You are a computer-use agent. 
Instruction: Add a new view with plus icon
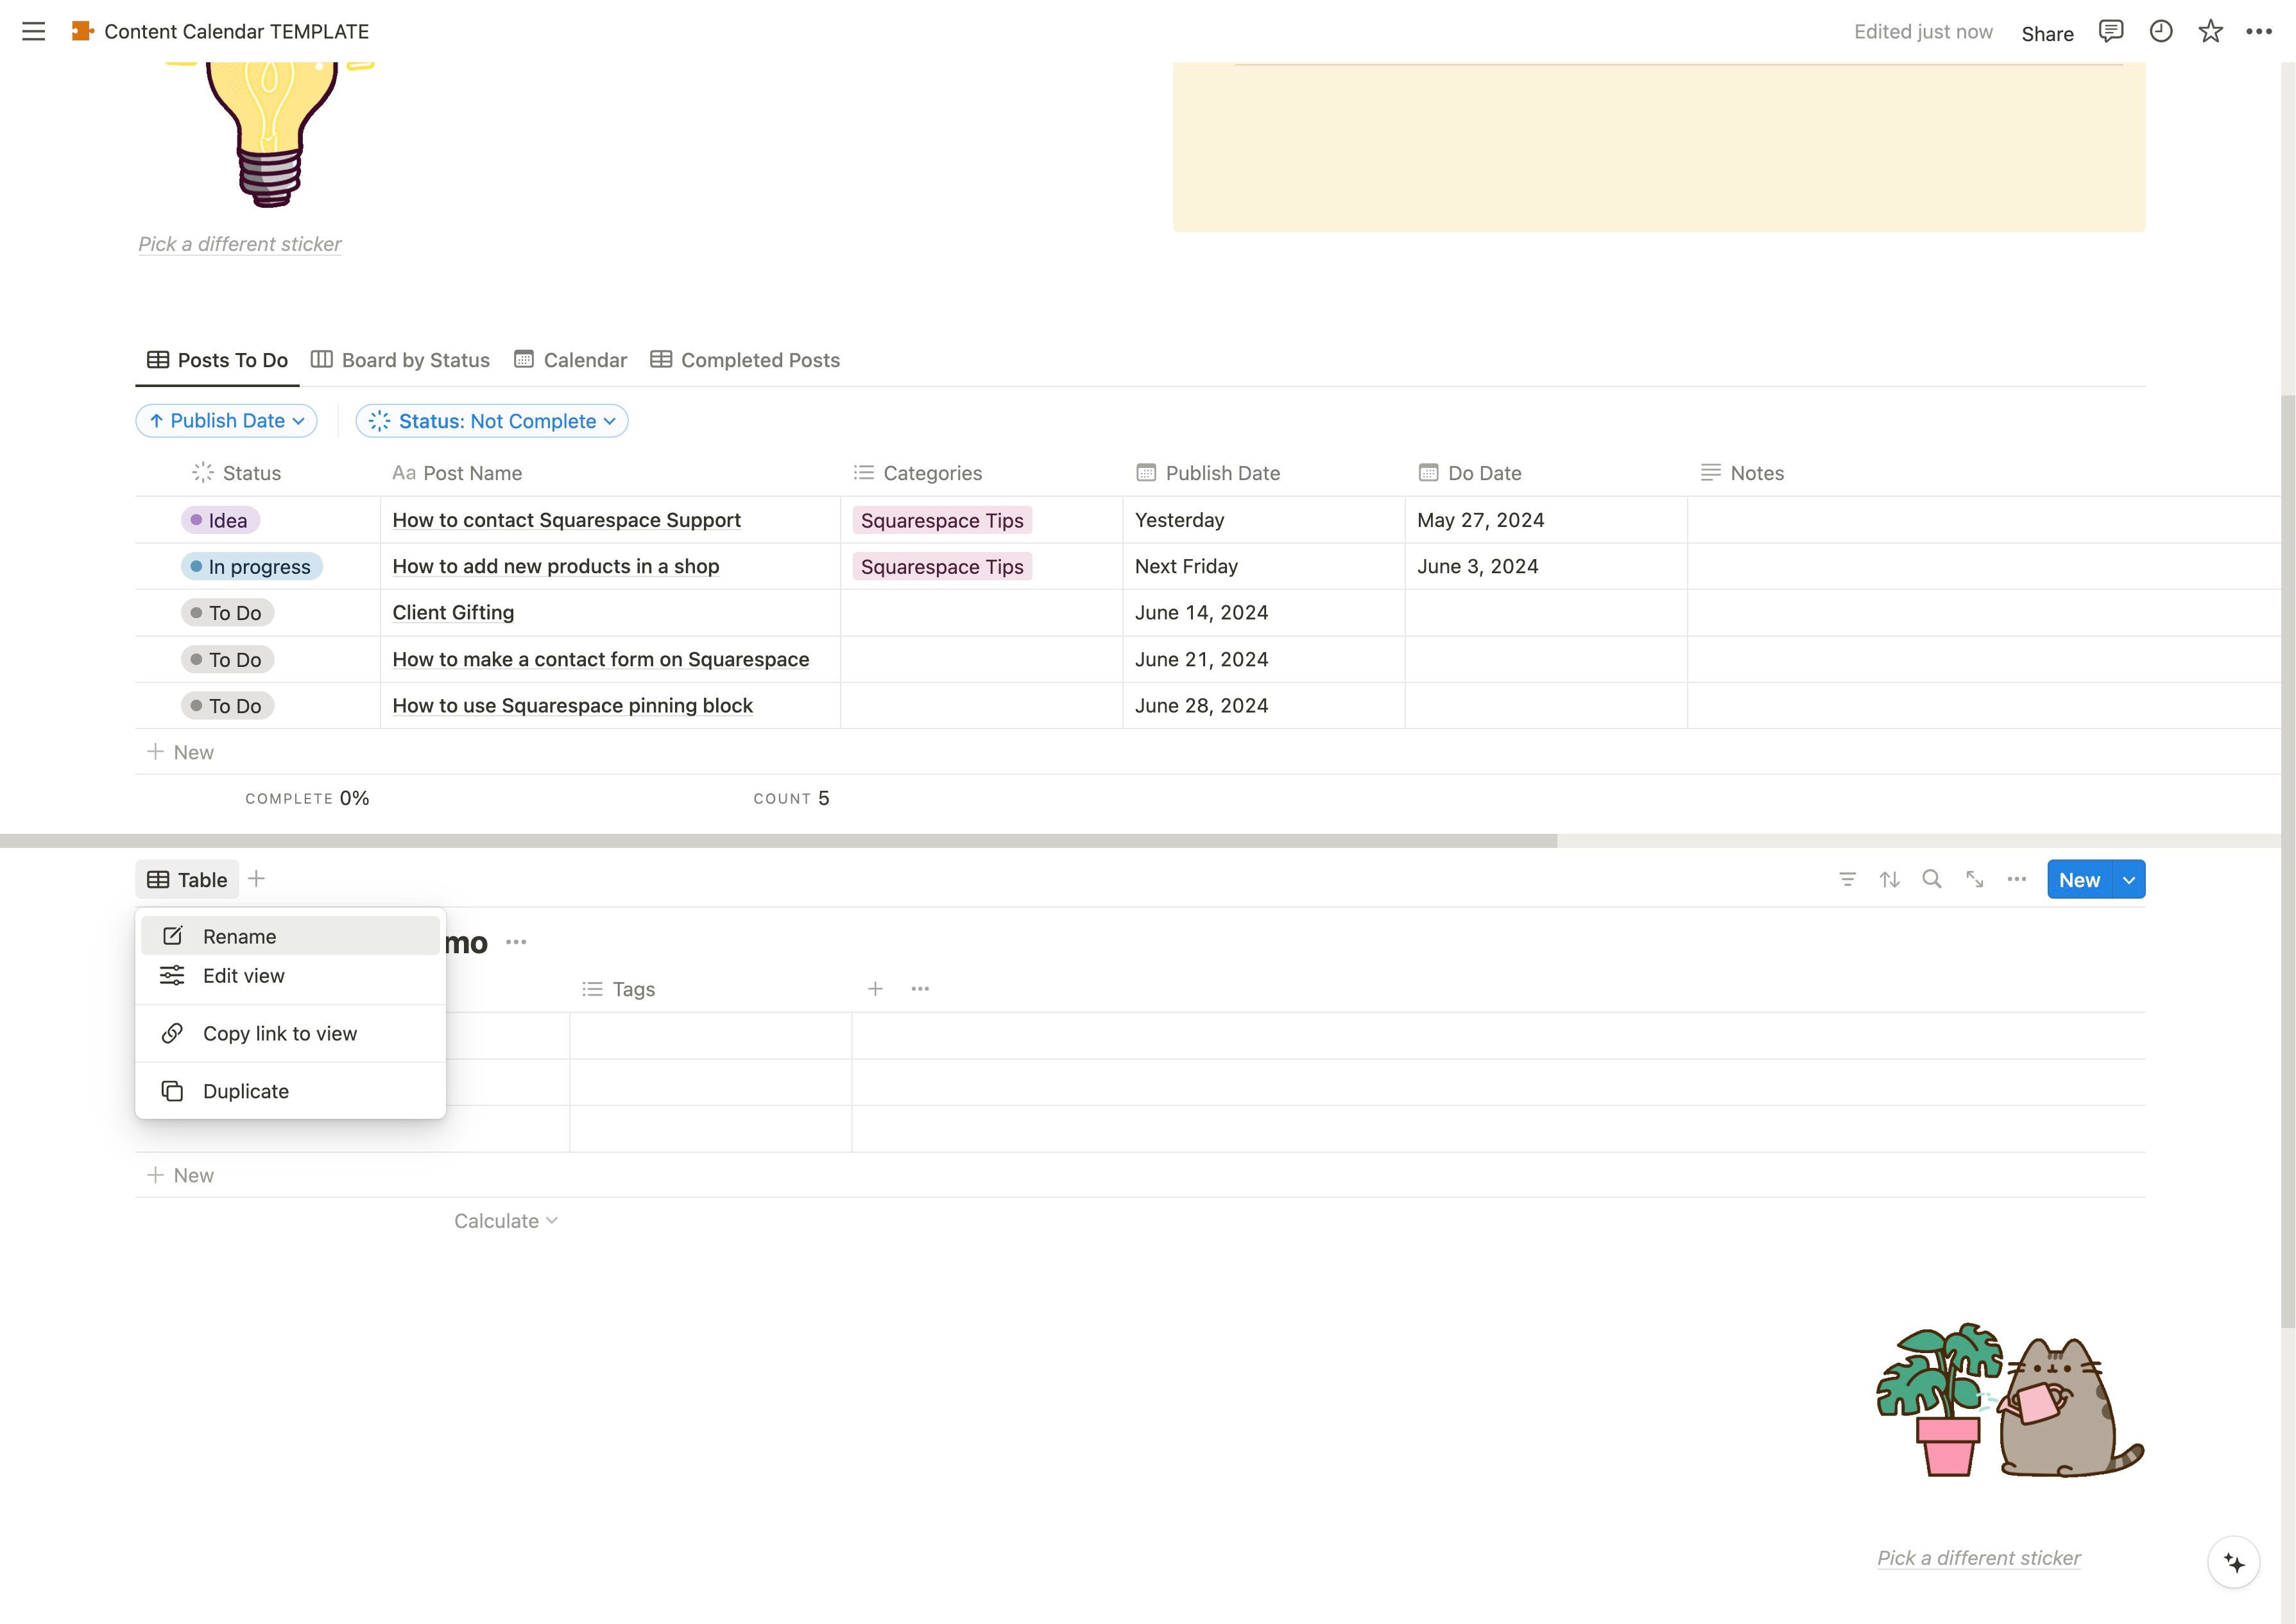point(256,879)
